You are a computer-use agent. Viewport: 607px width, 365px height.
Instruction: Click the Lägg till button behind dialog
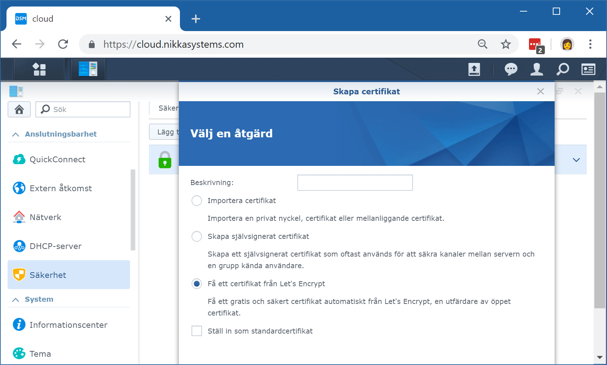[x=164, y=132]
